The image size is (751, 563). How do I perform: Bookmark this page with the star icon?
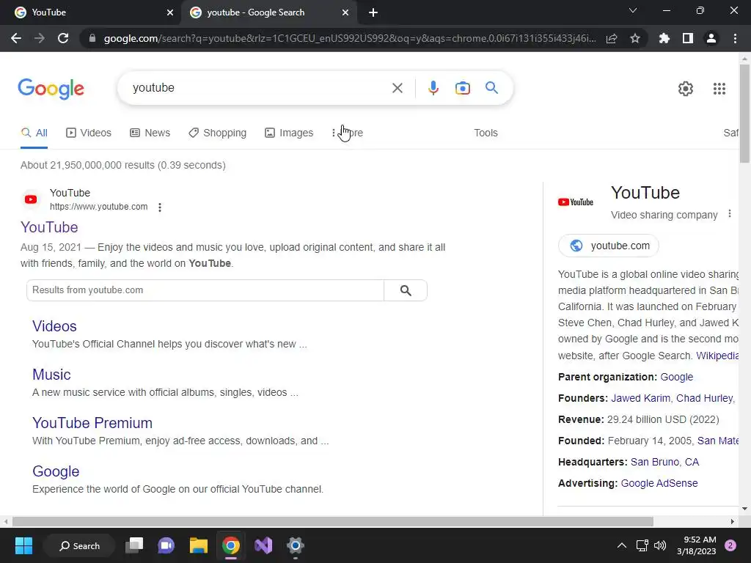(x=635, y=38)
